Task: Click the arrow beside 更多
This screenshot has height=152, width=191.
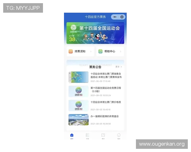Action: (x=121, y=67)
